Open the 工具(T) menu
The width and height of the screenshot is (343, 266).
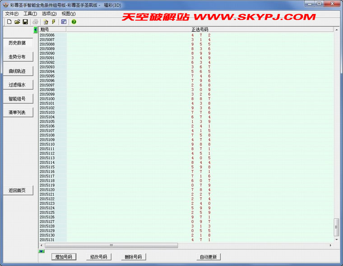(x=30, y=14)
